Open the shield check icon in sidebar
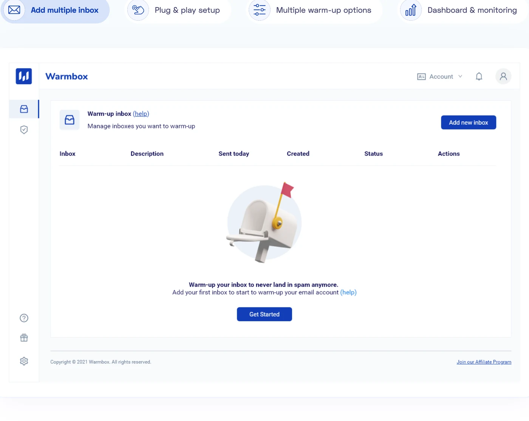The image size is (529, 421). [24, 130]
